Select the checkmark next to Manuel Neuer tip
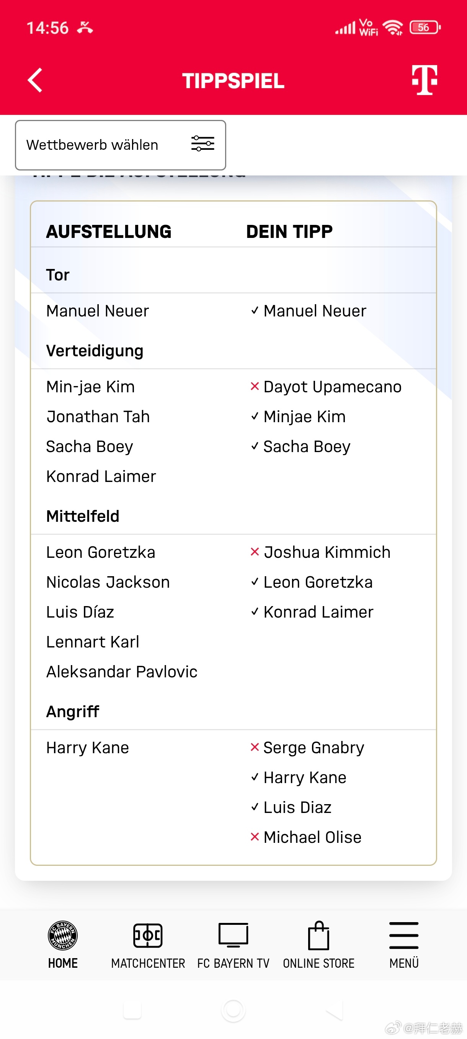The image size is (467, 1039). (x=254, y=311)
